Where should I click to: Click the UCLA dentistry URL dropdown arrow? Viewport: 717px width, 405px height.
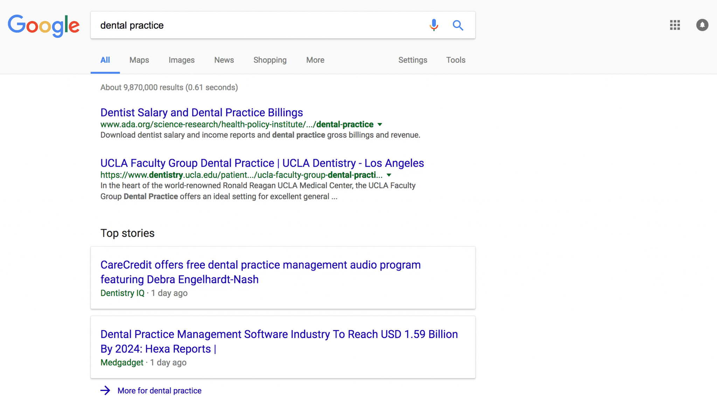[x=389, y=175]
